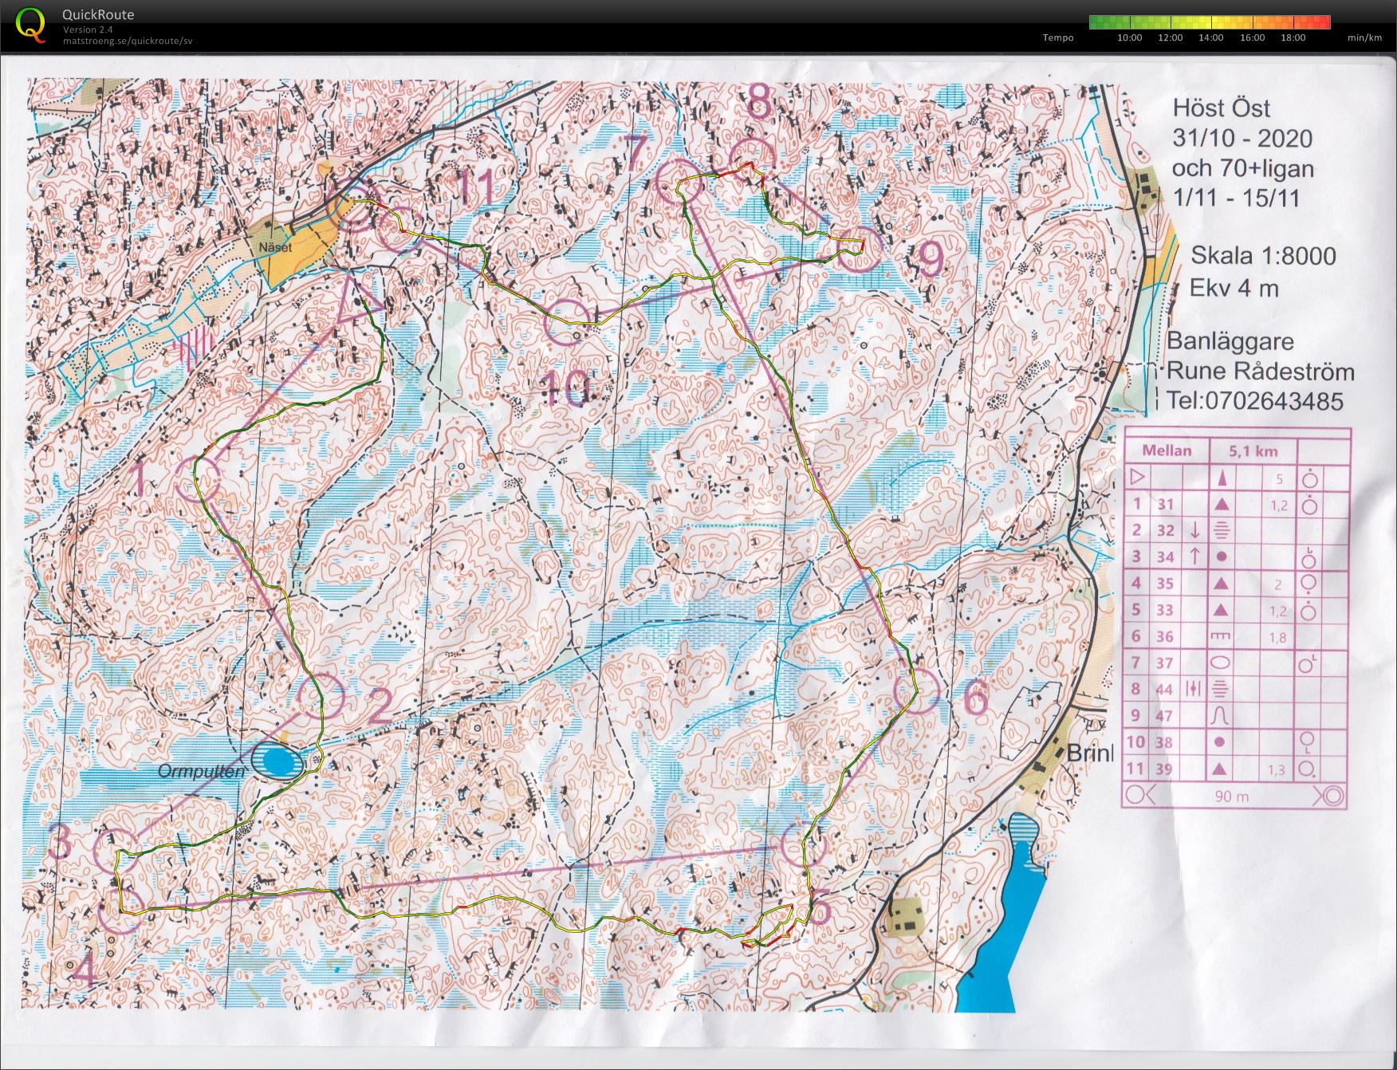Click the QuickRoute Q logo
1397x1070 pixels.
coord(30,23)
